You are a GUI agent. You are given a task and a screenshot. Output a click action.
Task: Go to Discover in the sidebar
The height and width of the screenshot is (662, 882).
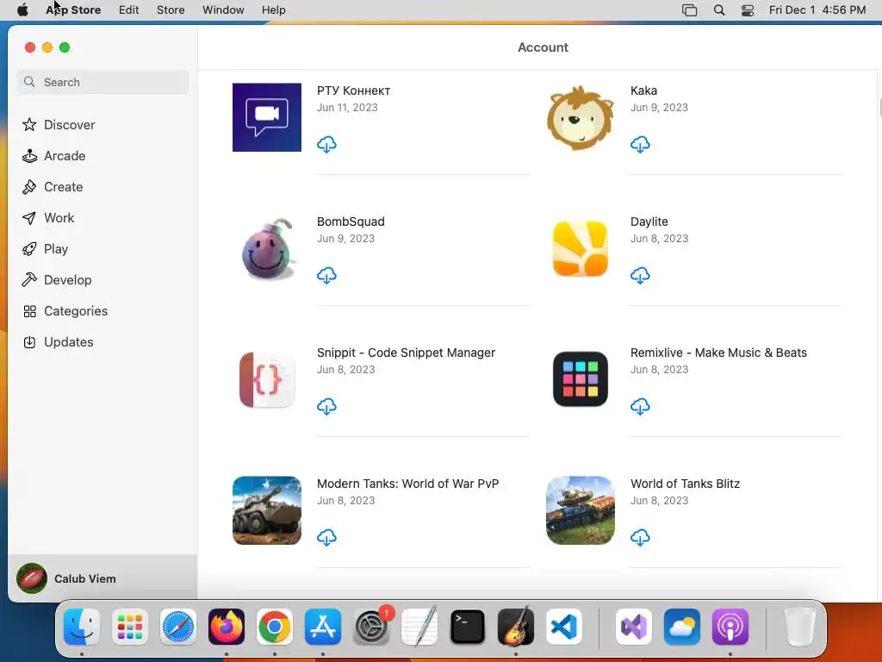click(x=102, y=124)
